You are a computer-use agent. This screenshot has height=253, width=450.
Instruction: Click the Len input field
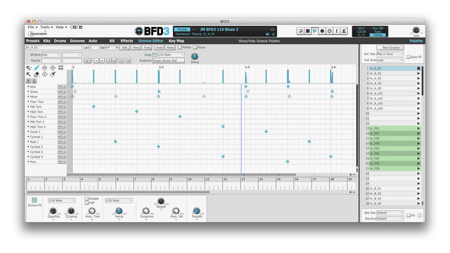94,48
